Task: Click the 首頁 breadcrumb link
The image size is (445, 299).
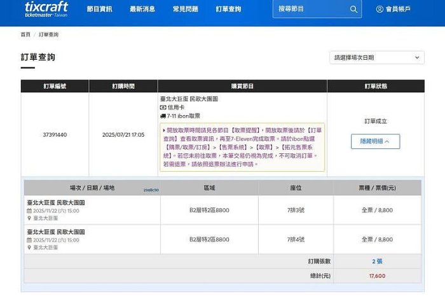Action: click(25, 34)
